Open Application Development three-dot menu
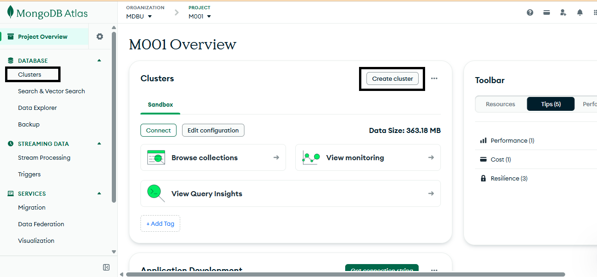The width and height of the screenshot is (597, 277). tap(434, 271)
